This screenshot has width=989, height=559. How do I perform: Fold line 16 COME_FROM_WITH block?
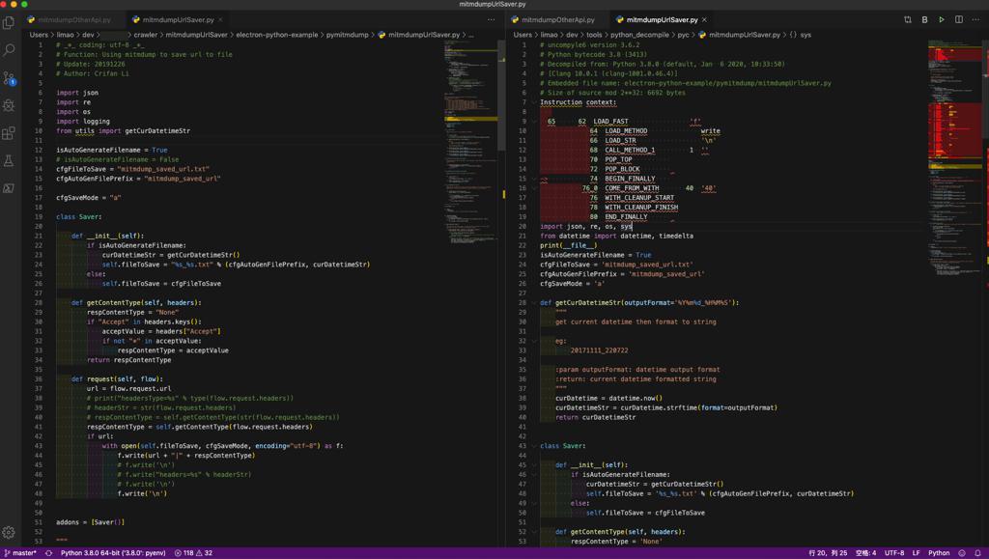[534, 188]
